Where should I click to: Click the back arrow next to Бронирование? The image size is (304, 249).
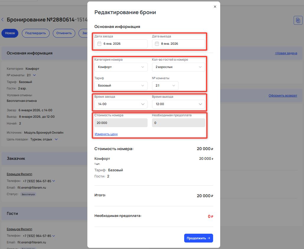pos(3,20)
